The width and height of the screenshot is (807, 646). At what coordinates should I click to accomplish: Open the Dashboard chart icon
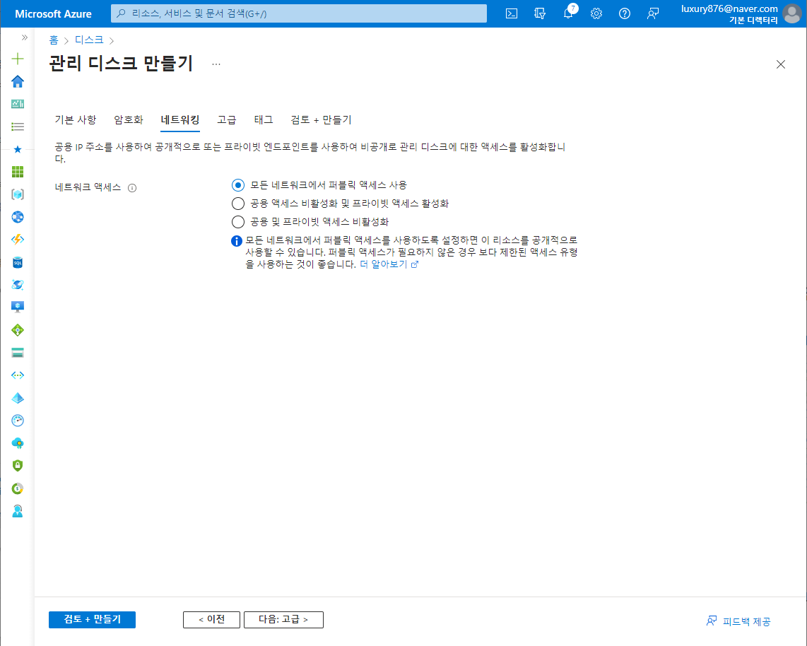click(x=18, y=104)
